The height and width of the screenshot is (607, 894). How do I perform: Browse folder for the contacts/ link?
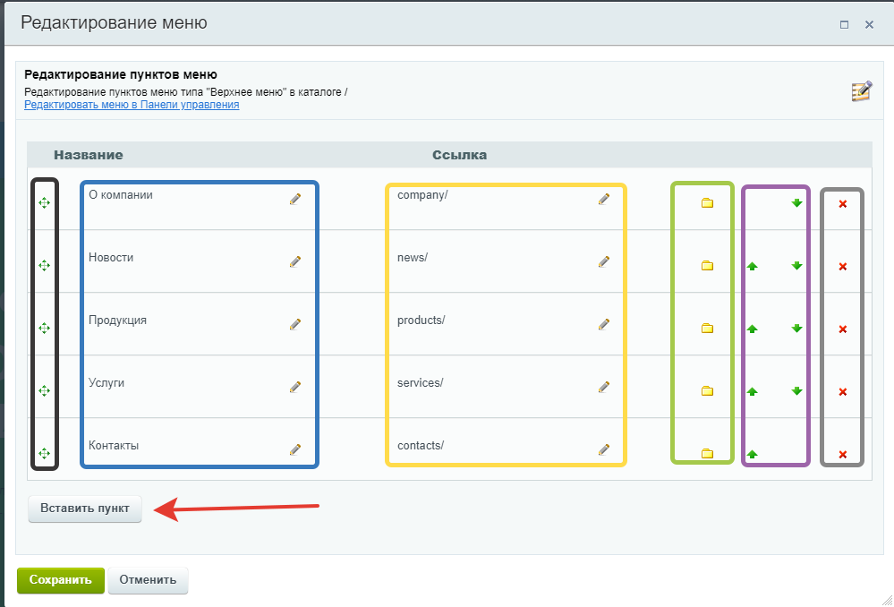707,454
